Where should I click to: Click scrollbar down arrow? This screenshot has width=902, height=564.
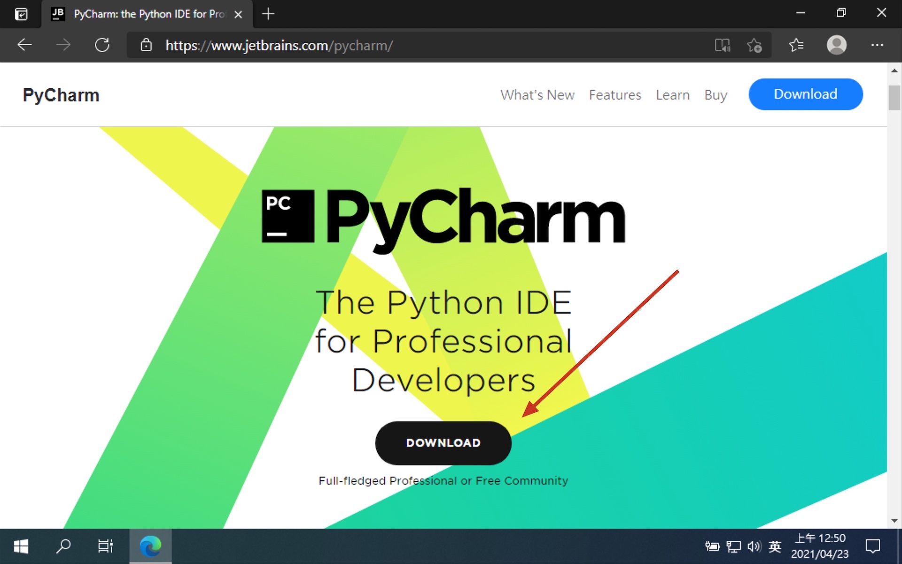[x=894, y=521]
